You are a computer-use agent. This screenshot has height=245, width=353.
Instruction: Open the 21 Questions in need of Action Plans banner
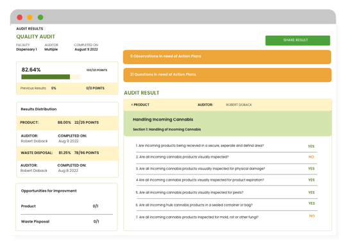(227, 75)
